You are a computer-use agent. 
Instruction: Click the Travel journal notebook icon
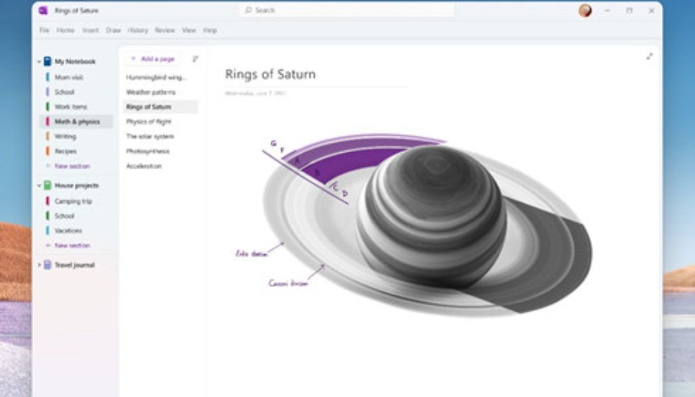pyautogui.click(x=48, y=264)
